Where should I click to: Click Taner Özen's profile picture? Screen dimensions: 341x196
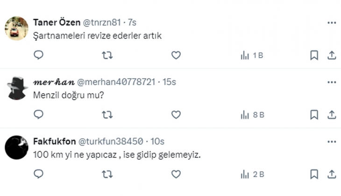click(17, 28)
